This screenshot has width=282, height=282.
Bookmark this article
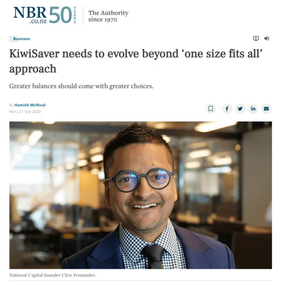(x=211, y=109)
